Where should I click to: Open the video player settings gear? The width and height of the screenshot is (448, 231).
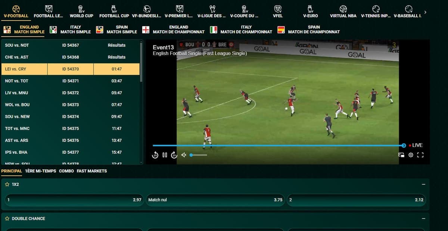coord(411,155)
